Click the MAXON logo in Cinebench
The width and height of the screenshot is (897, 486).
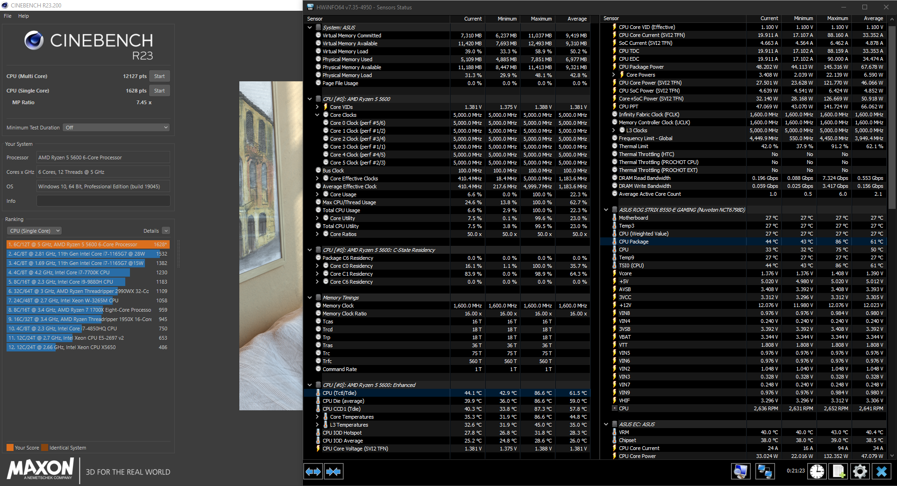click(x=41, y=469)
